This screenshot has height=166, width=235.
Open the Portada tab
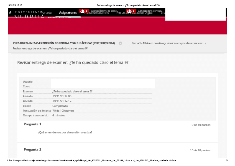coord(46,12)
